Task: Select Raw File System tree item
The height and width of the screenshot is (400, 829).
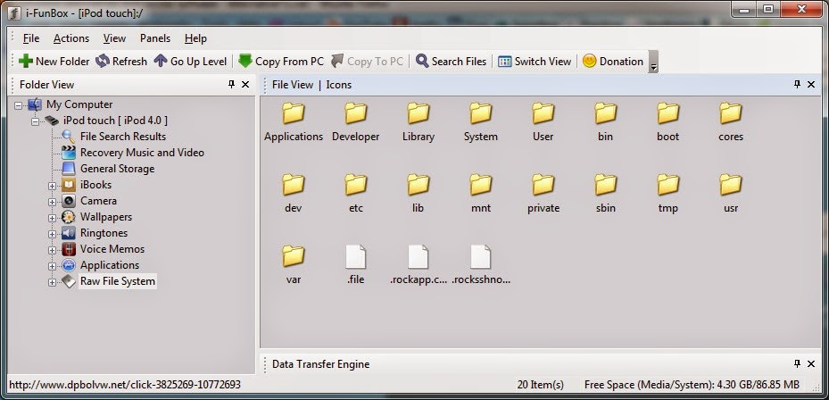Action: pyautogui.click(x=118, y=281)
